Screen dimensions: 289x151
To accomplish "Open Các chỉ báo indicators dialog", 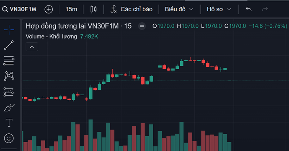I will (x=132, y=9).
